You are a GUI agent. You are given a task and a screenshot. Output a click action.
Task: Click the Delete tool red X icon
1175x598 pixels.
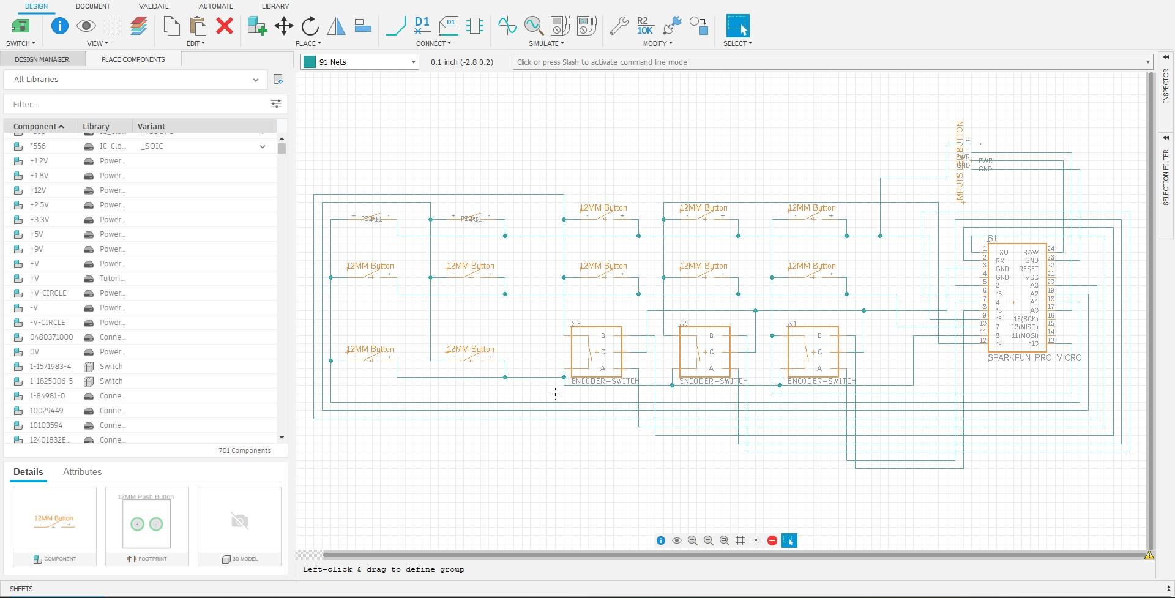[x=225, y=26]
